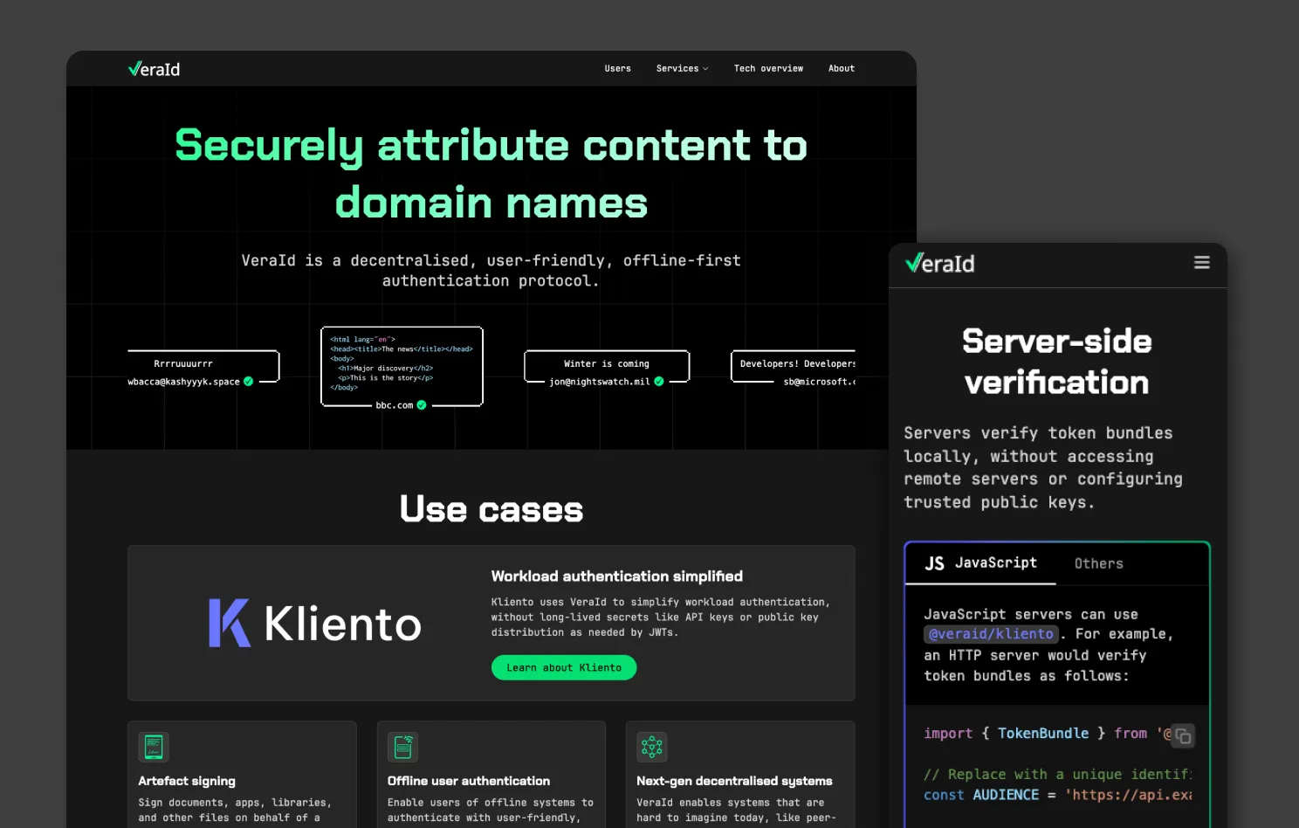This screenshot has height=828, width=1299.
Task: Click the Server-side verification heading
Action: (x=1057, y=362)
